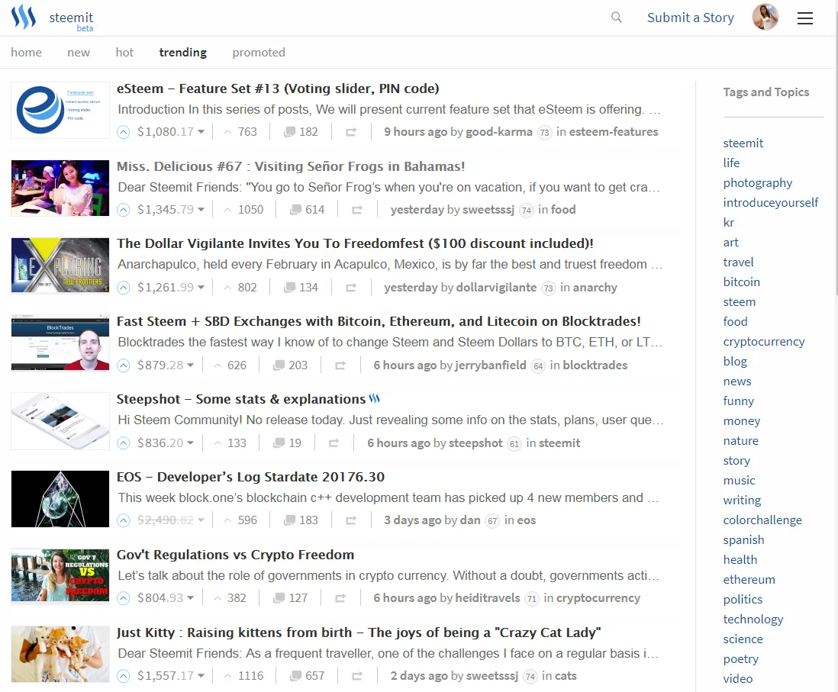Upvote the Steepshot stats post
The image size is (838, 692).
pos(124,443)
